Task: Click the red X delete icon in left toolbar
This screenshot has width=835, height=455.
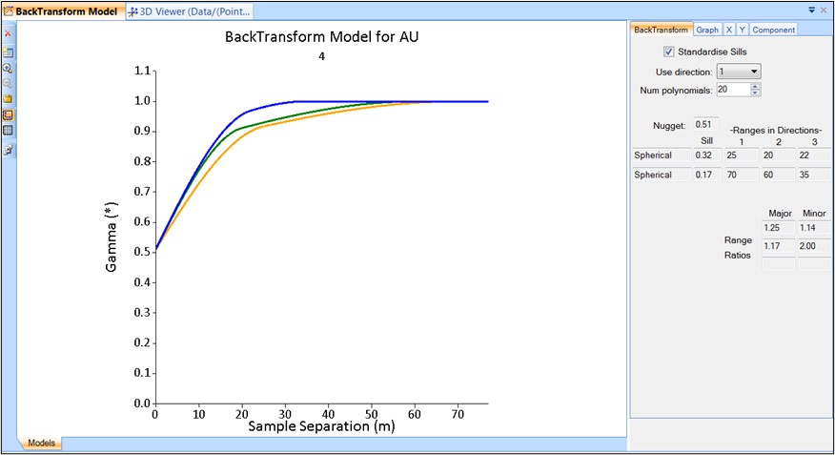Action: coord(8,33)
